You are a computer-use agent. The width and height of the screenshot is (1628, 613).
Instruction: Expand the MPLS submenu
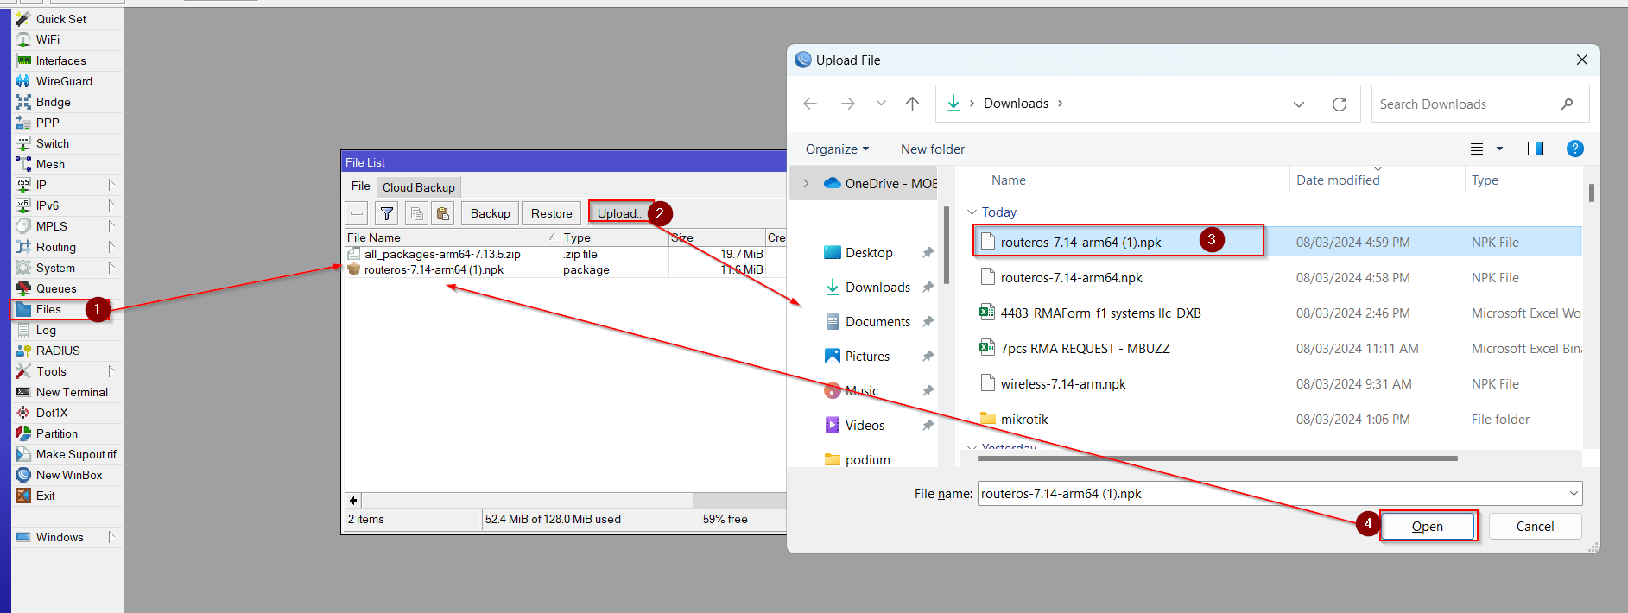(x=111, y=226)
